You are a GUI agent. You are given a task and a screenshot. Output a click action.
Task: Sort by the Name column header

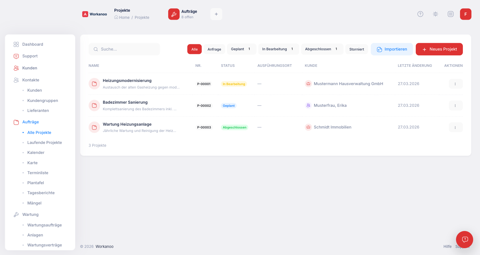94,66
